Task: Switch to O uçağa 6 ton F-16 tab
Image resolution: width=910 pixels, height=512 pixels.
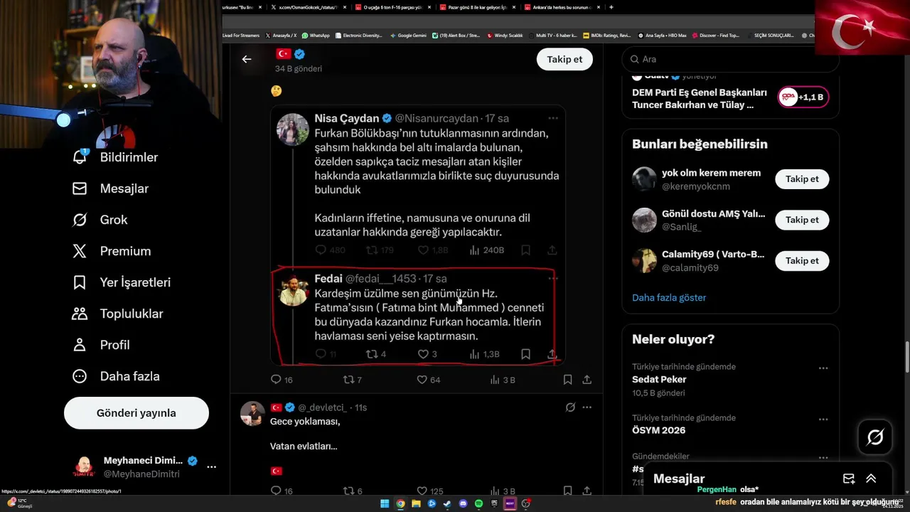Action: 393,7
